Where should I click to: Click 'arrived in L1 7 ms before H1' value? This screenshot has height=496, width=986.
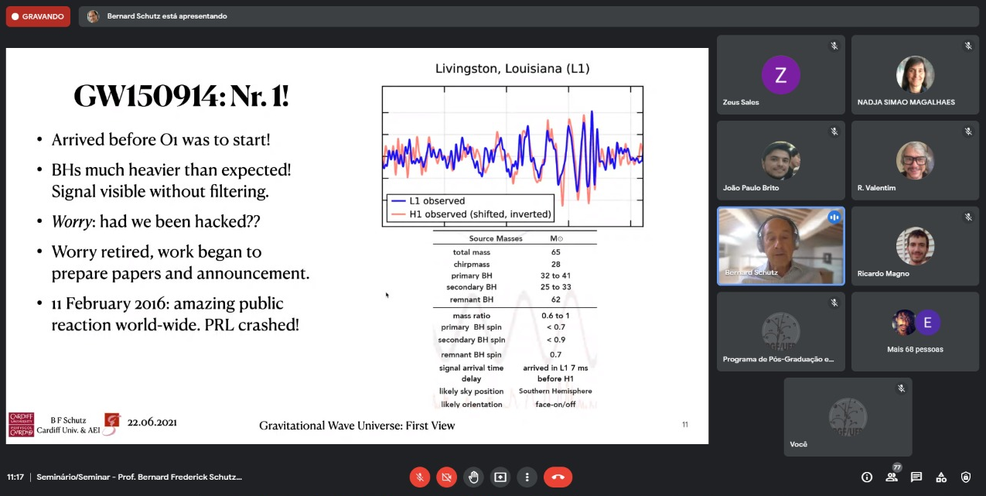pyautogui.click(x=555, y=374)
